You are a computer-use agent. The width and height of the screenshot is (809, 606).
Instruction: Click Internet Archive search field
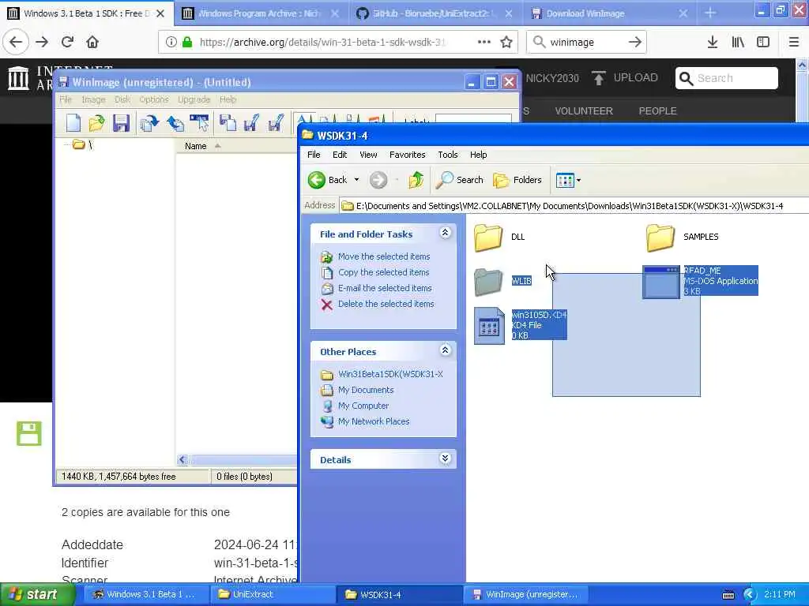pos(727,78)
